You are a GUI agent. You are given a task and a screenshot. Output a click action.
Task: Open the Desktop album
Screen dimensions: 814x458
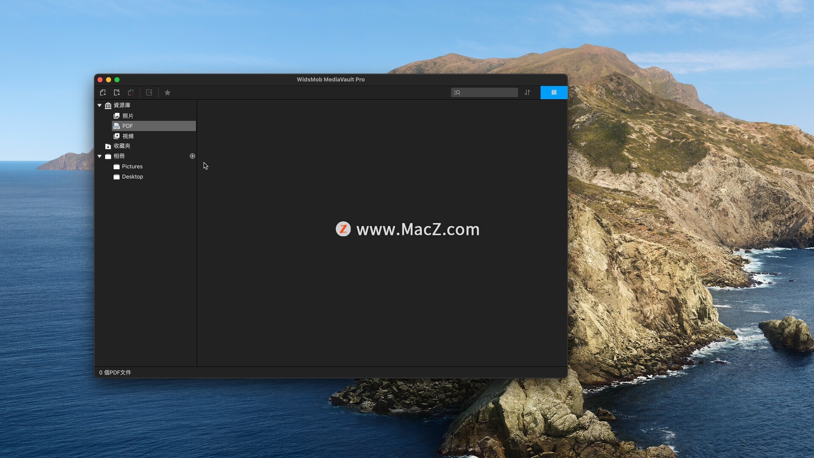[x=128, y=177]
